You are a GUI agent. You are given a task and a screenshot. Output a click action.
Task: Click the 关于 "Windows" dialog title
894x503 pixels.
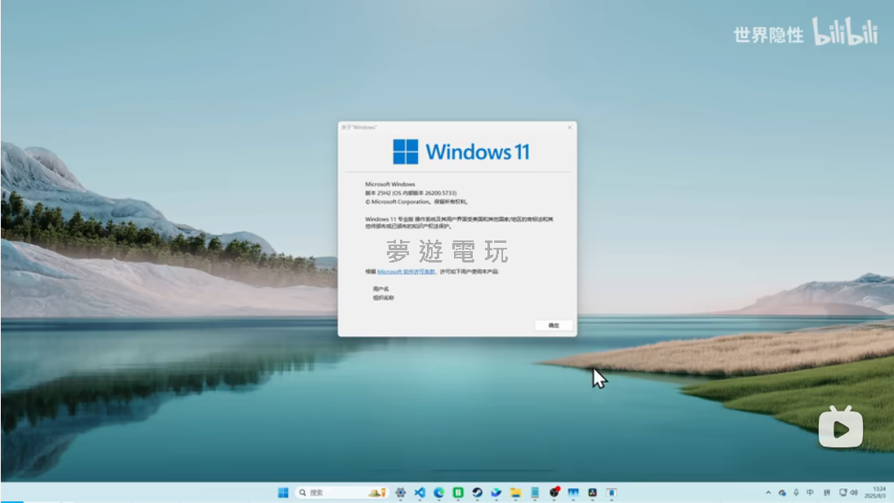point(359,128)
